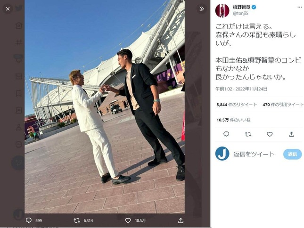Open the three-dot more menu on tweet
The image size is (304, 228).
pyautogui.click(x=300, y=7)
